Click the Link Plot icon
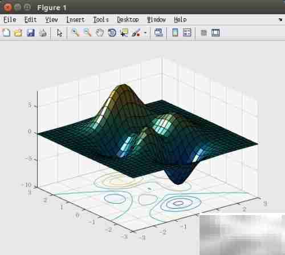The width and height of the screenshot is (285, 255). pyautogui.click(x=159, y=33)
